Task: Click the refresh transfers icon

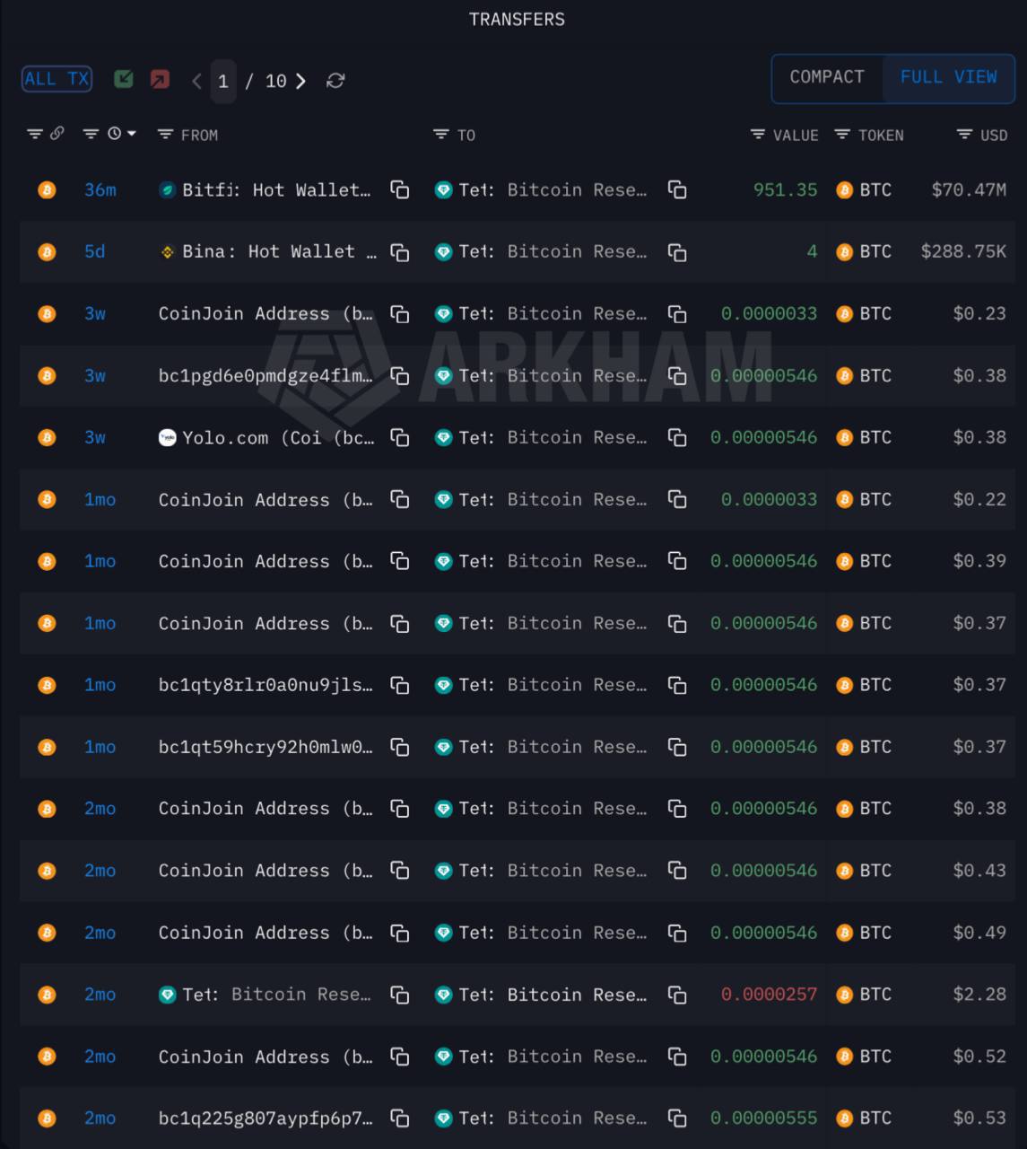Action: [x=335, y=81]
